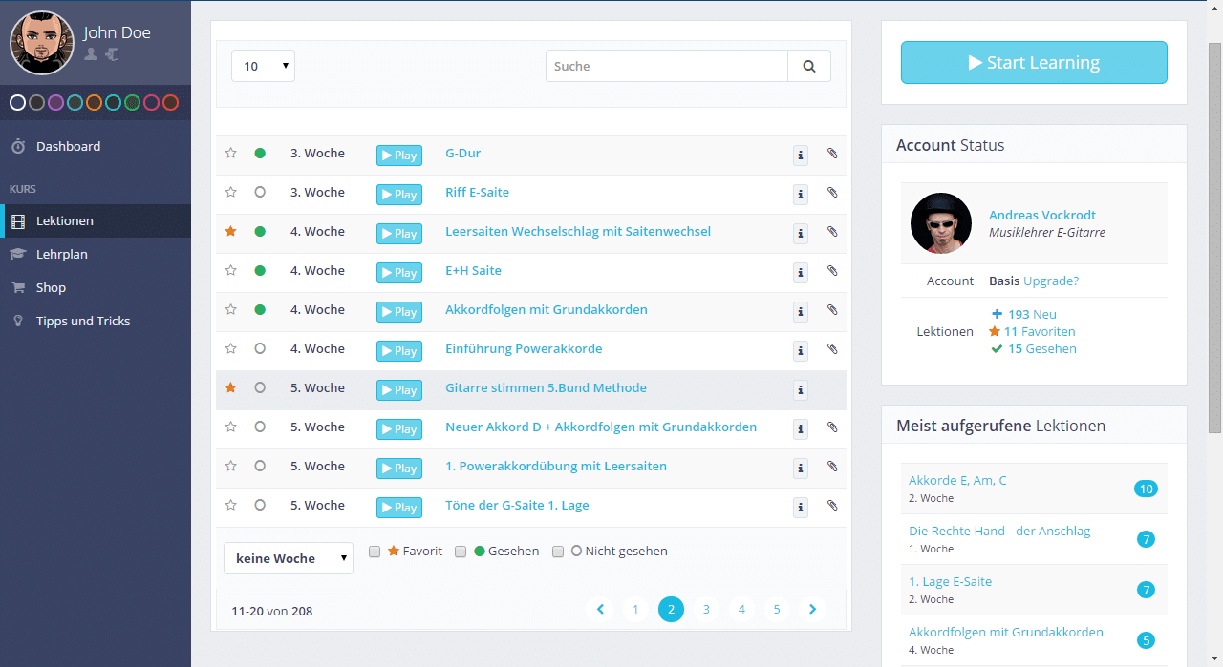
Task: Select the white theme color circle
Action: (17, 102)
